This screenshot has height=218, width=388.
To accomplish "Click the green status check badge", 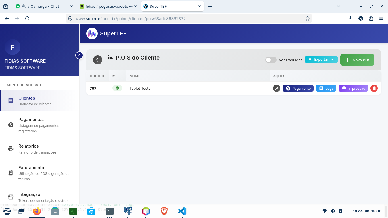I will click(117, 88).
